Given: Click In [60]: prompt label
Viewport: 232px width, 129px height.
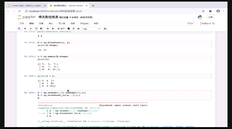Looking at the screenshot, I should click(30, 93).
